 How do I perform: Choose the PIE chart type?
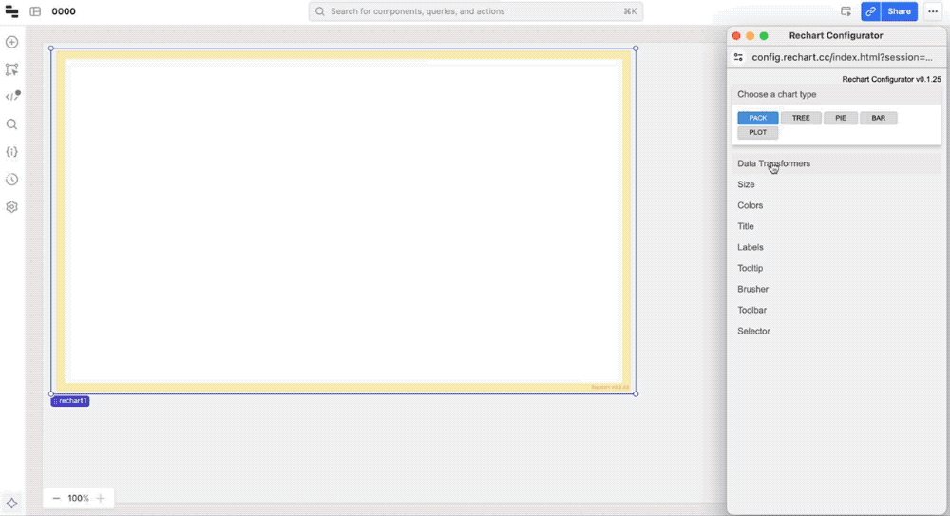[x=841, y=119]
